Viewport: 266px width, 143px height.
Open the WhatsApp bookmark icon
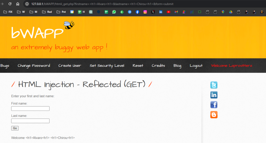(114, 12)
